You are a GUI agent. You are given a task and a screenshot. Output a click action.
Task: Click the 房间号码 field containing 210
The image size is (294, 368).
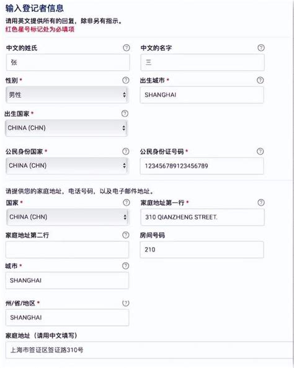coord(202,249)
